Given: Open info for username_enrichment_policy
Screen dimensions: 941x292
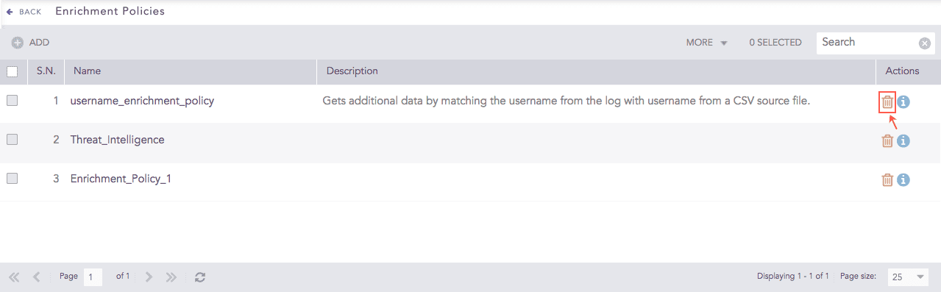Looking at the screenshot, I should [x=903, y=102].
